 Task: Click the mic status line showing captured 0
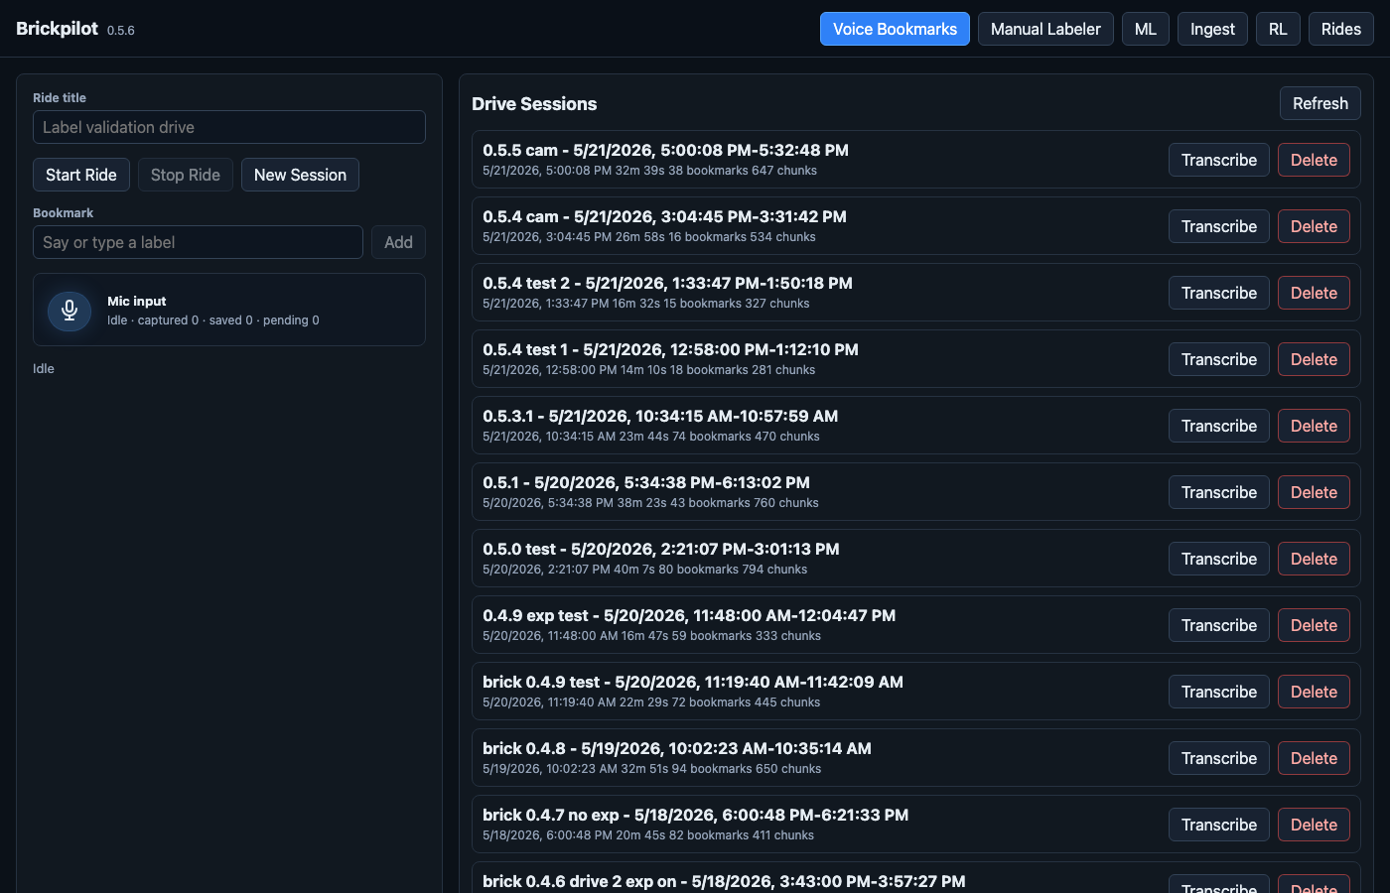pyautogui.click(x=213, y=320)
